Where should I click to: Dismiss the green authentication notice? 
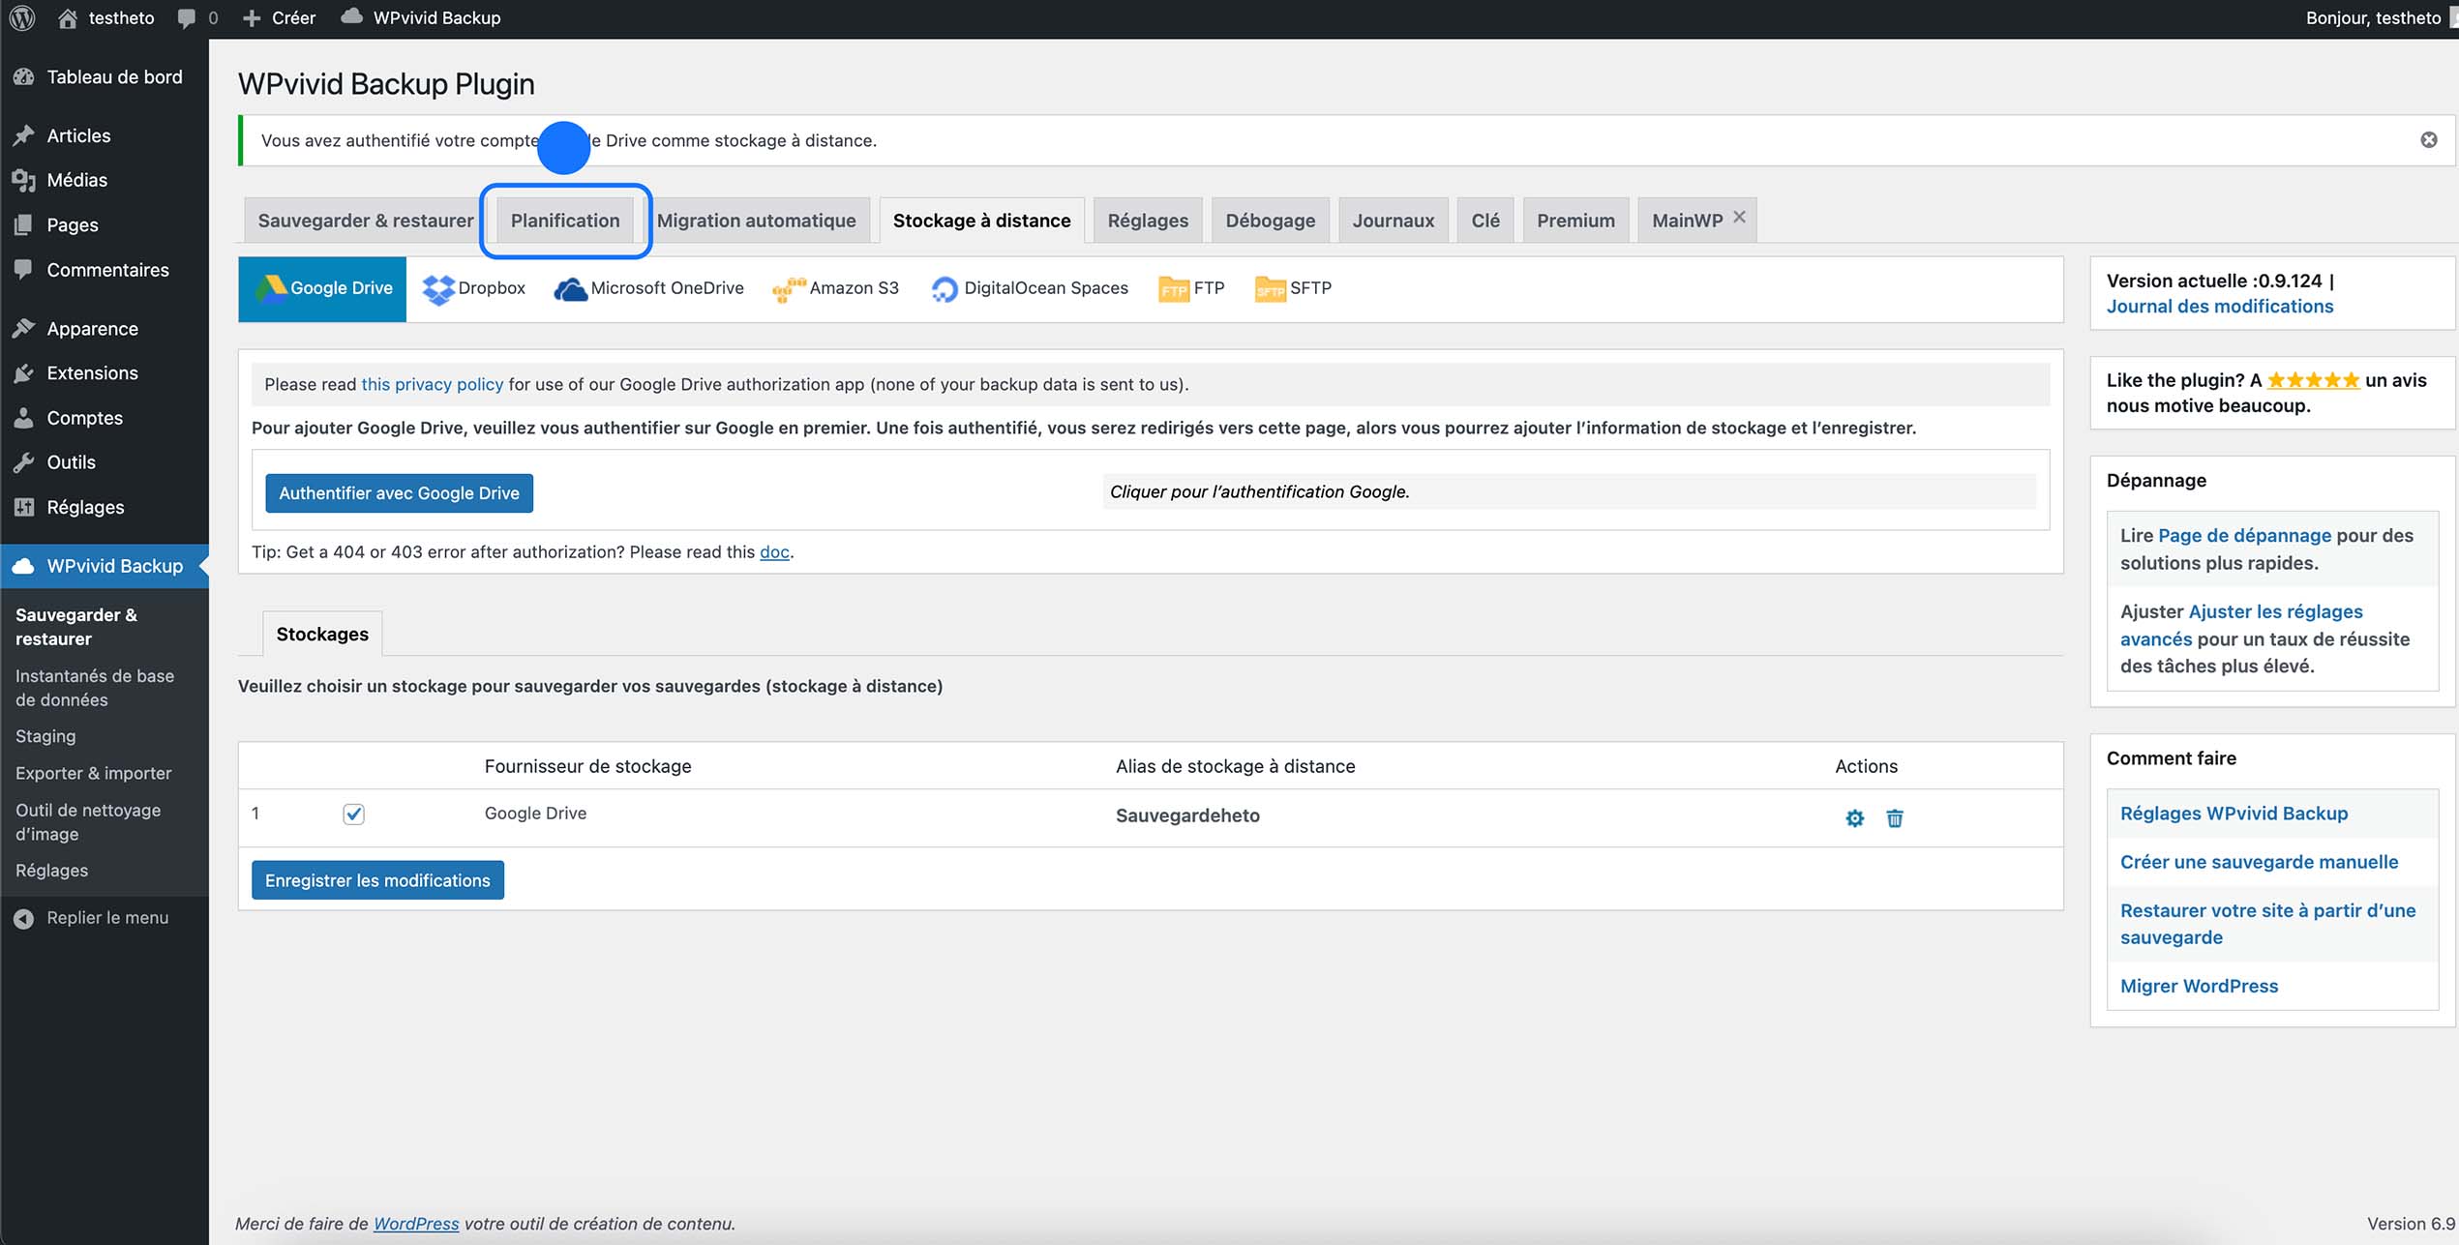click(2429, 139)
